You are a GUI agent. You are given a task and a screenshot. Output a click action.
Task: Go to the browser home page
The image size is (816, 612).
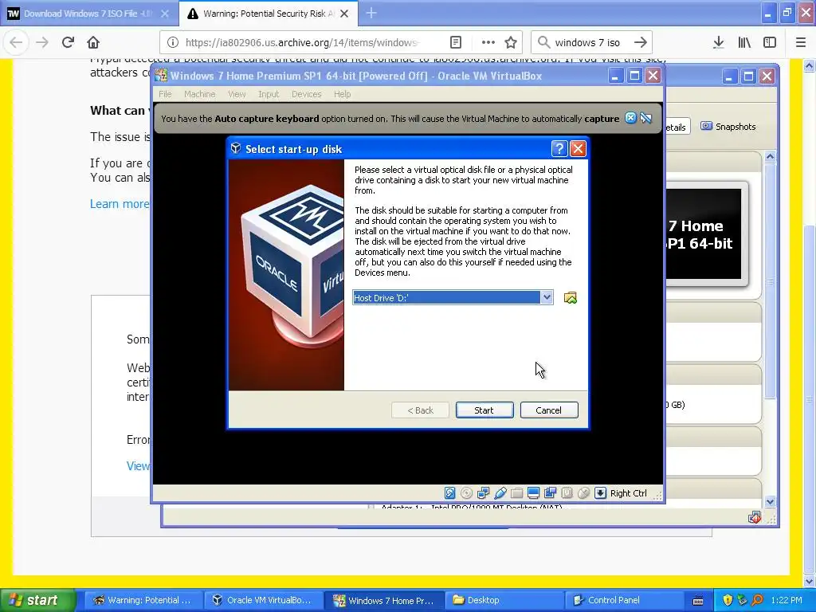pos(93,42)
